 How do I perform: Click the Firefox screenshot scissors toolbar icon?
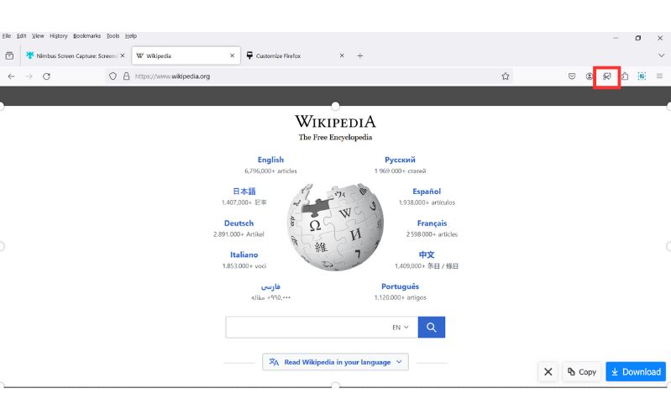point(607,76)
